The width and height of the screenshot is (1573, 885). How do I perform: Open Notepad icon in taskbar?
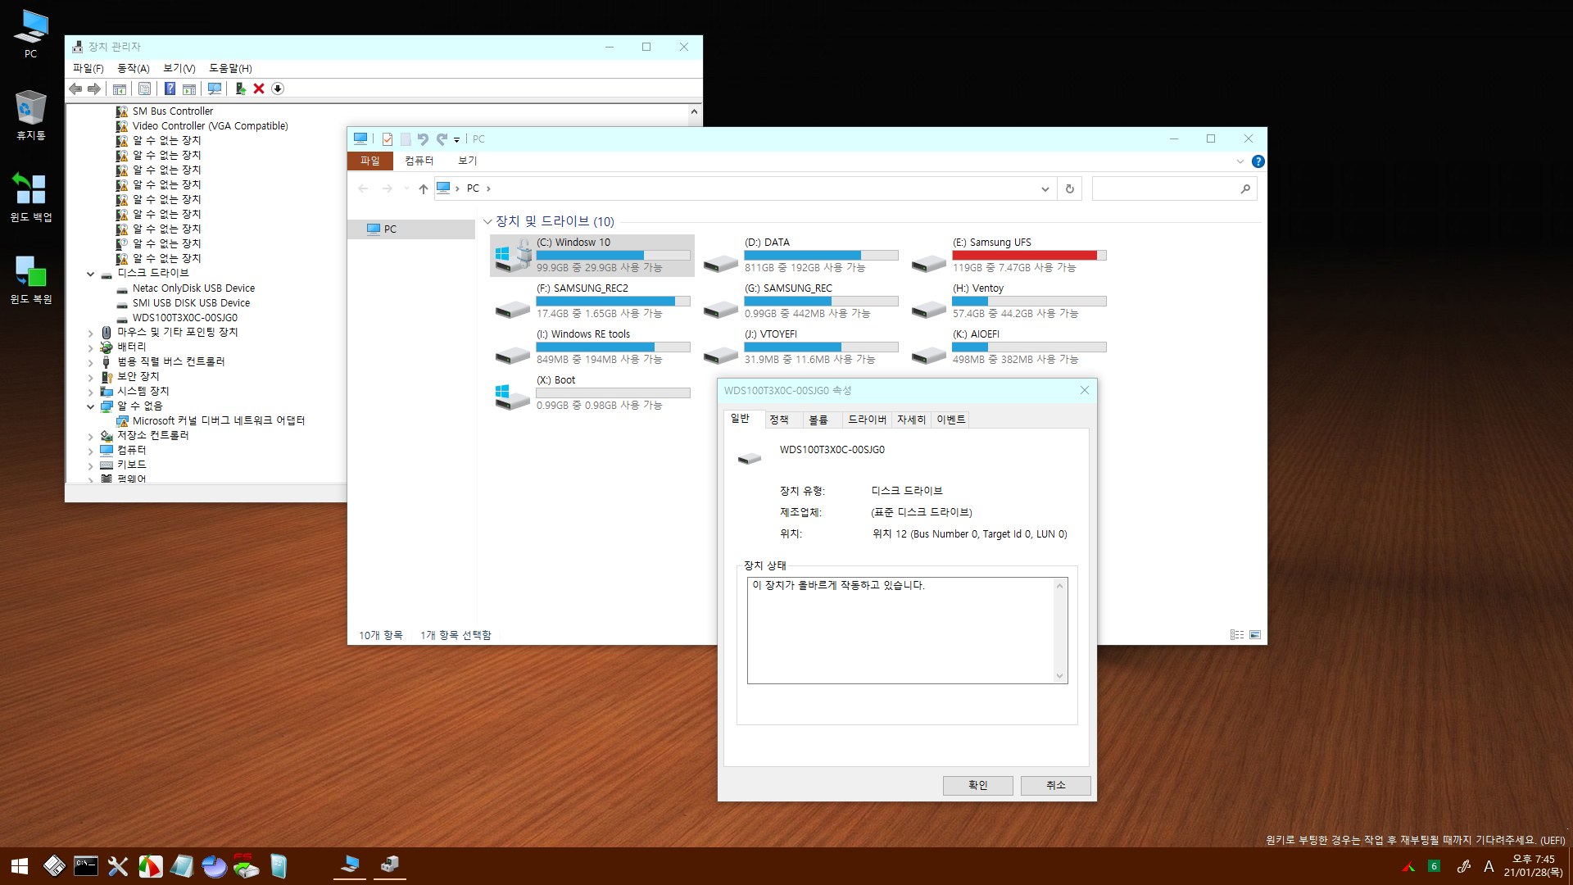182,866
